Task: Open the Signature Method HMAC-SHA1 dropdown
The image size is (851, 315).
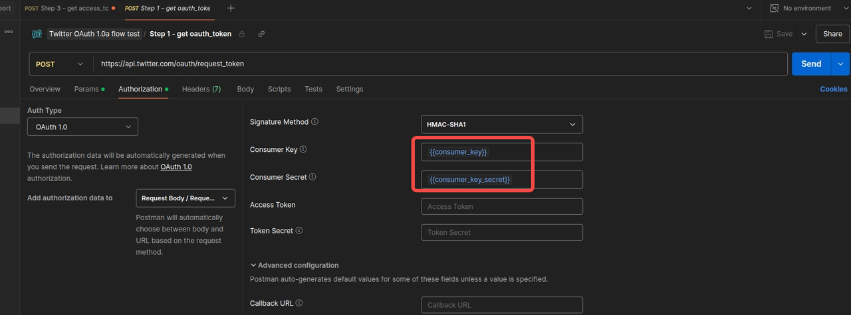Action: pyautogui.click(x=502, y=124)
